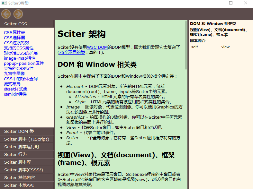The width and height of the screenshot is (253, 189).
Task: Maximize the Sciter3帮助 window
Action: (x=231, y=3)
